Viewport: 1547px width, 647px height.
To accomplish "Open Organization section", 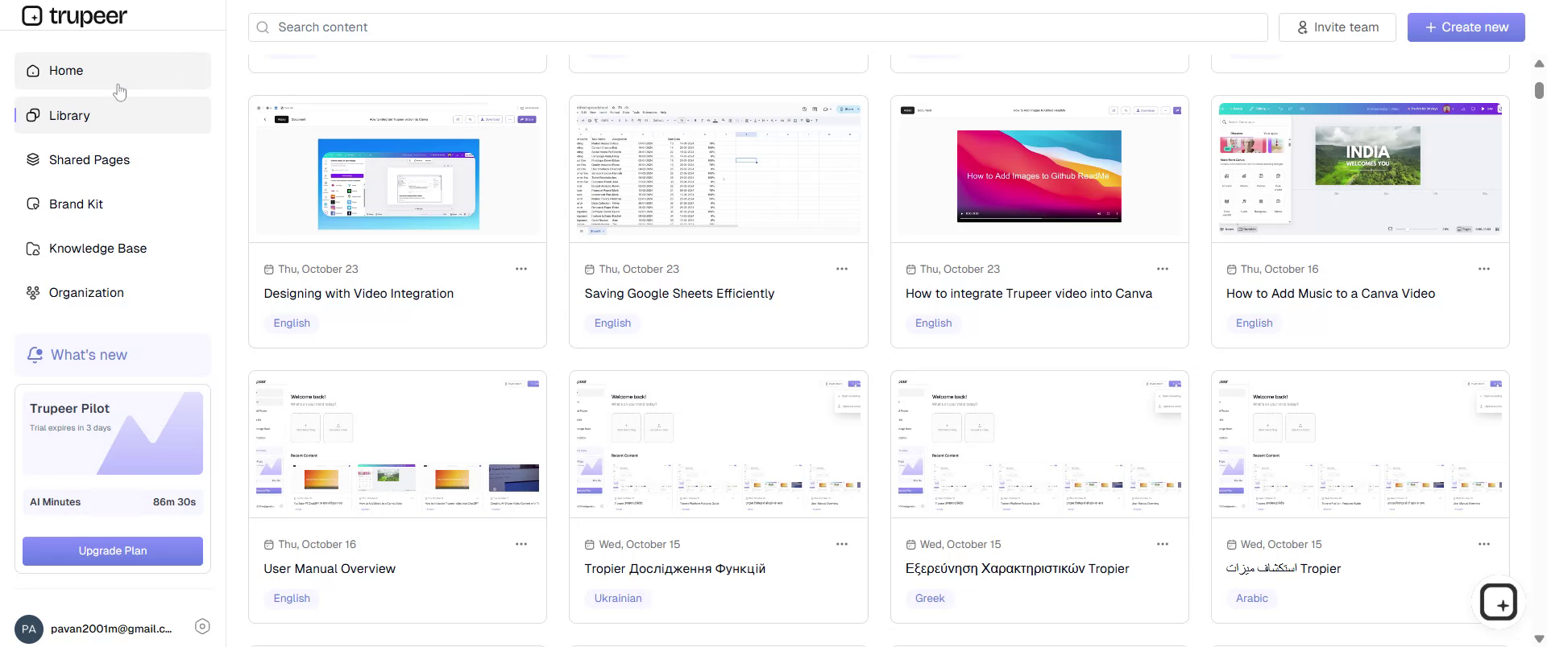I will click(113, 292).
